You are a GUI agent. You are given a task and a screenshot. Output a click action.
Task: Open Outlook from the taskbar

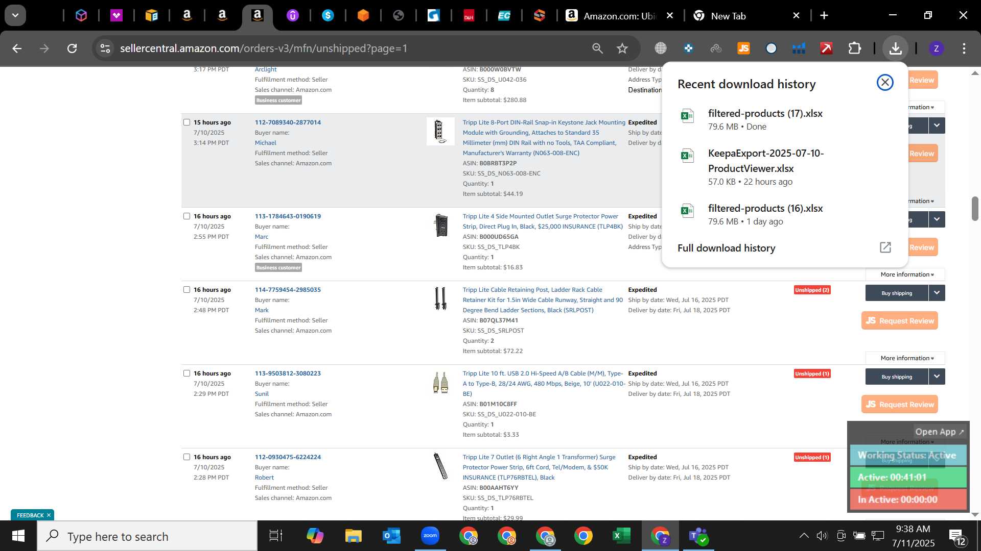[391, 536]
